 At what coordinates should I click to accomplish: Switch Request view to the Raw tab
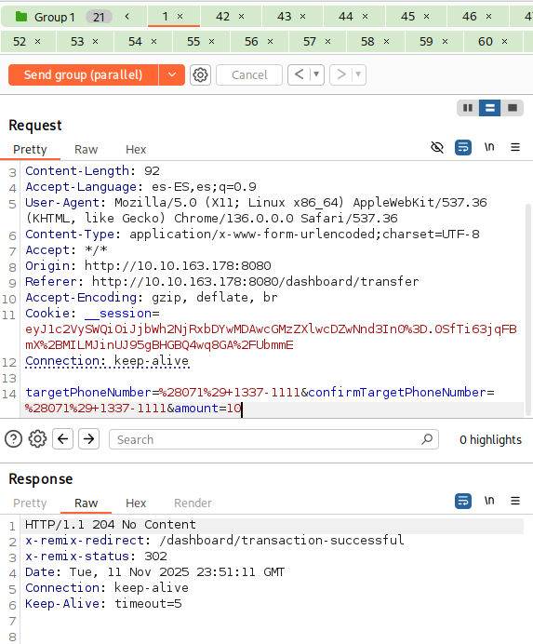pyautogui.click(x=86, y=150)
